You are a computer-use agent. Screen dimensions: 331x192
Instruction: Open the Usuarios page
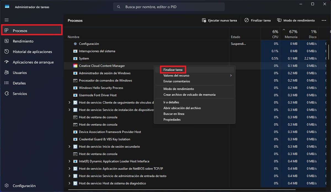pyautogui.click(x=20, y=72)
